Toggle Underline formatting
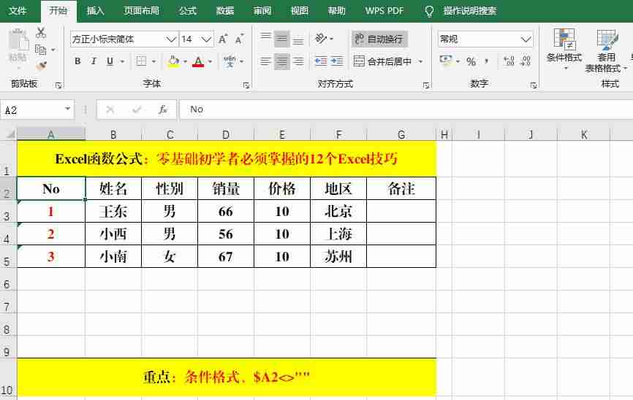Image resolution: width=633 pixels, height=400 pixels. click(x=110, y=61)
